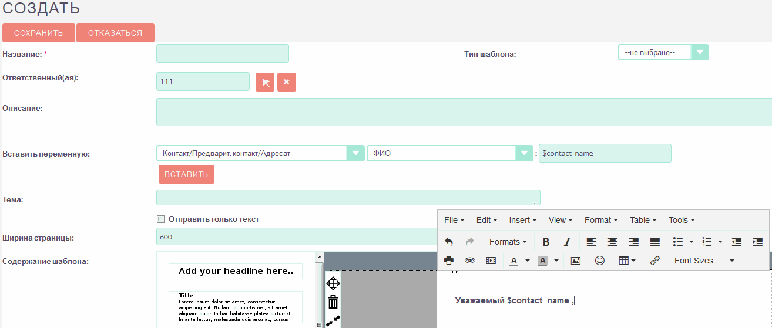This screenshot has width=772, height=328.
Task: Apply italic formatting in the editor
Action: (567, 242)
